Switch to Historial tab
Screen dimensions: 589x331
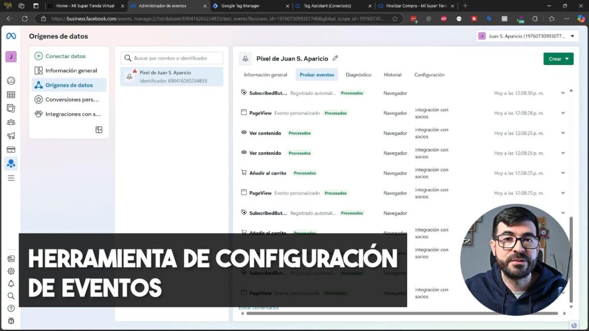point(392,75)
